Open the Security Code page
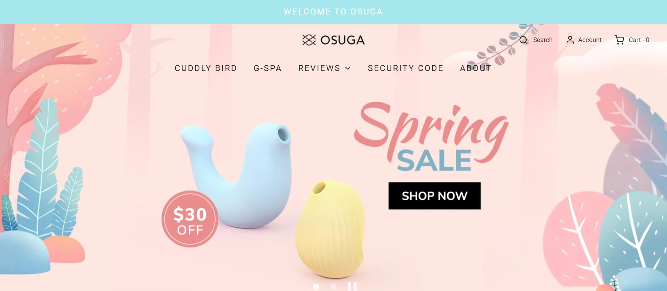Image resolution: width=667 pixels, height=291 pixels. (x=405, y=68)
